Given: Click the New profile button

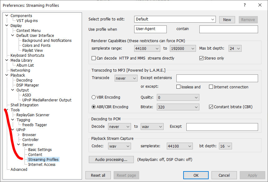Looking at the screenshot, I should click(x=227, y=20).
